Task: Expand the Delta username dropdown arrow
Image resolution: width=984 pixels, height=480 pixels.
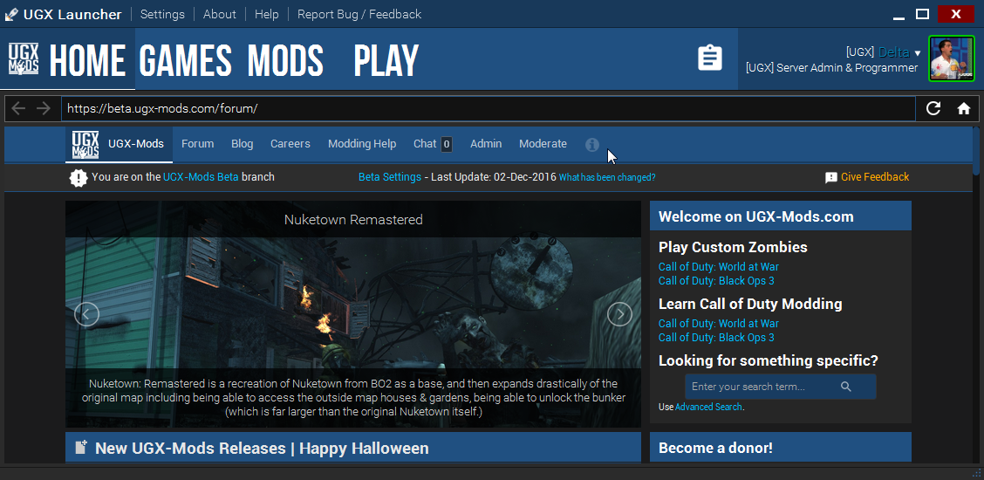Action: click(918, 53)
